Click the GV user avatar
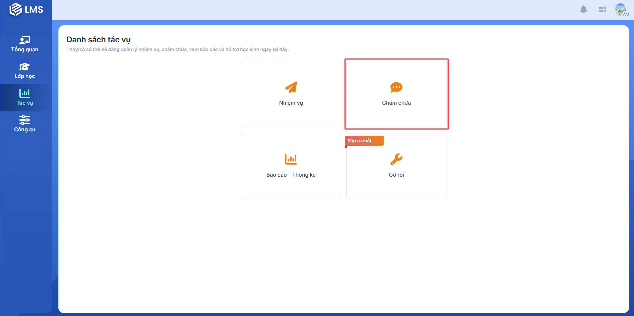 621,10
